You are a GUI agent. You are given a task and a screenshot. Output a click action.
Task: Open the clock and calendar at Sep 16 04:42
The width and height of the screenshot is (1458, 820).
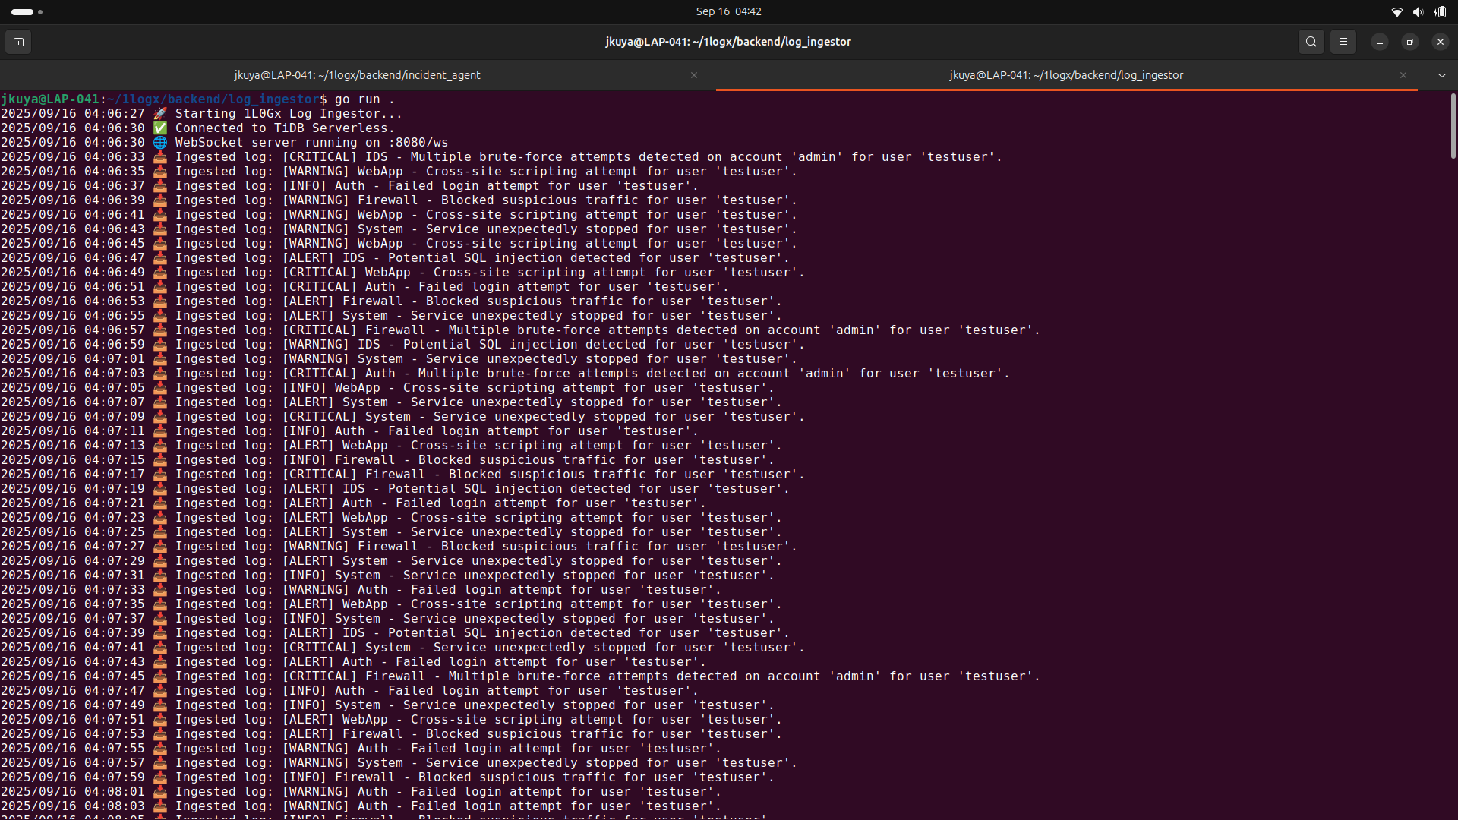pos(728,11)
